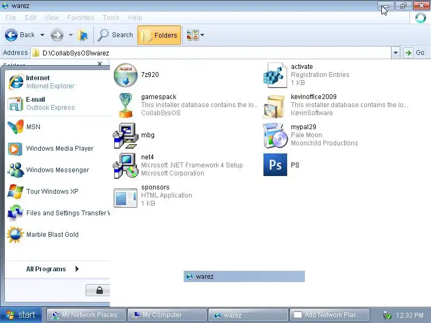Image resolution: width=431 pixels, height=323 pixels.
Task: Open the Edit menu
Action: [31, 18]
